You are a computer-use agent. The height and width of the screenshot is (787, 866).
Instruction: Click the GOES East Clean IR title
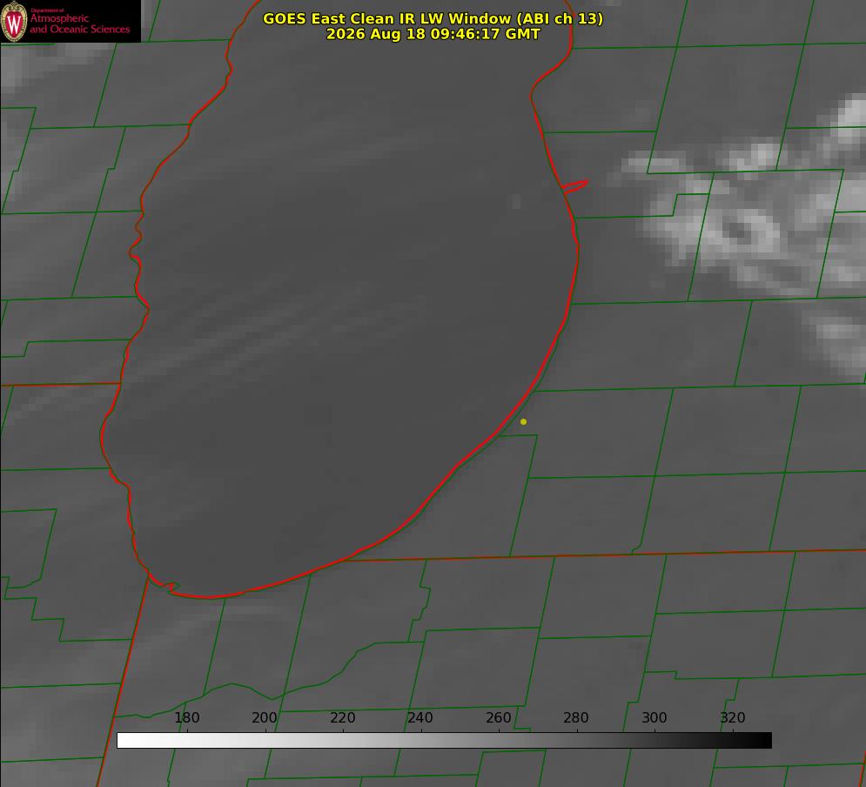coord(433,18)
